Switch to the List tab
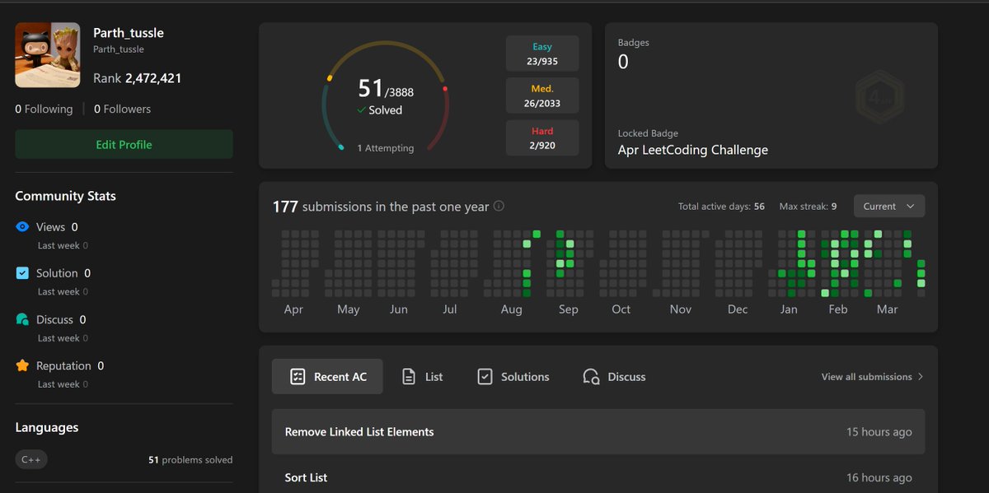The width and height of the screenshot is (989, 493). click(x=422, y=376)
